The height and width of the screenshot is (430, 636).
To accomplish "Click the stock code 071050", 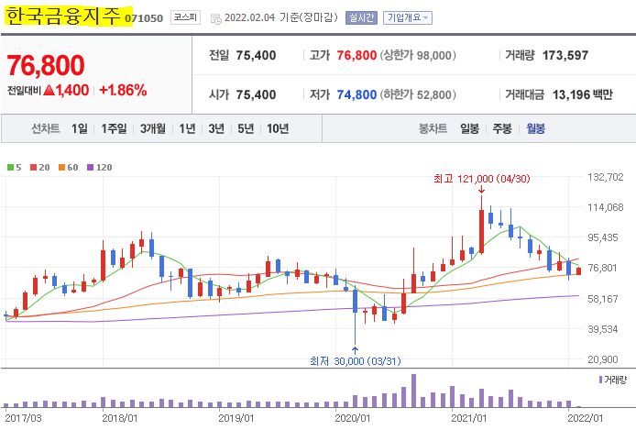I will (x=144, y=18).
